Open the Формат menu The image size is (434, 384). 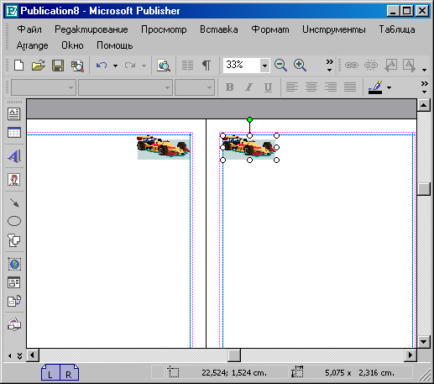270,29
